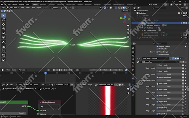189x118 pixels.
Task: Open the outliner filter funnel
Action: tap(182, 7)
